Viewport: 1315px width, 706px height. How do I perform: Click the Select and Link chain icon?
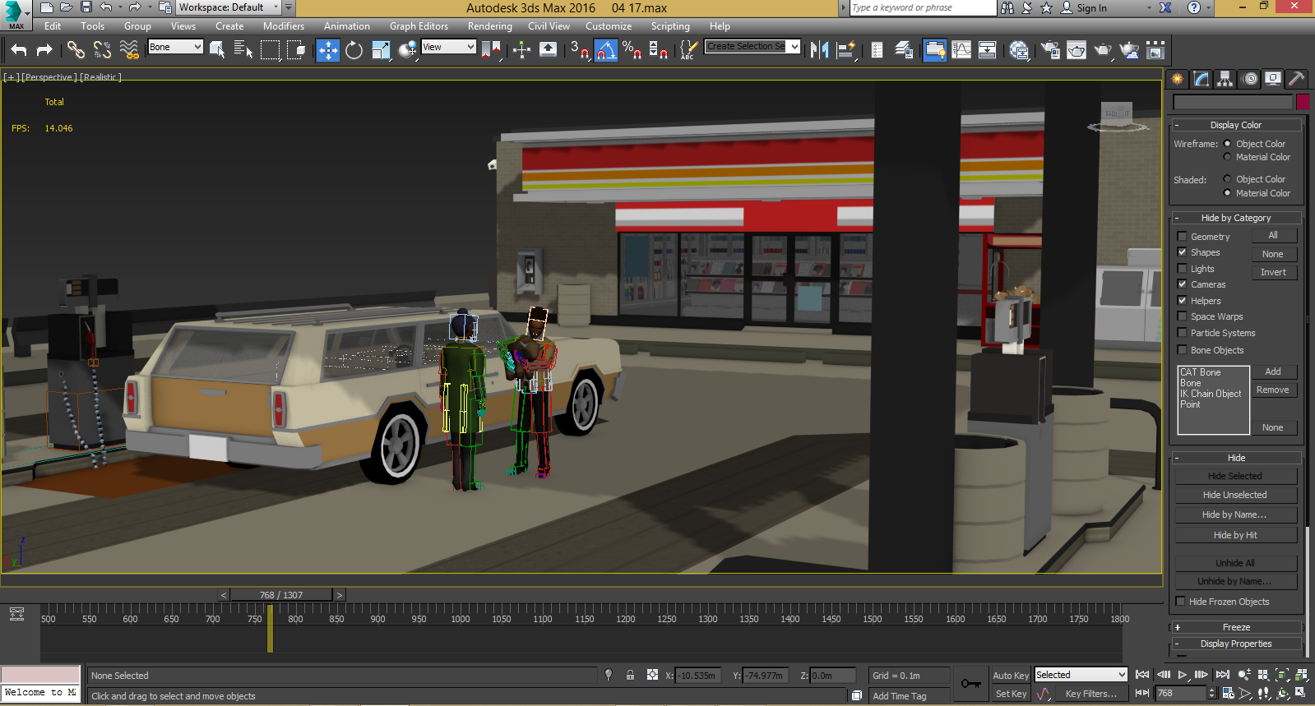pyautogui.click(x=76, y=51)
